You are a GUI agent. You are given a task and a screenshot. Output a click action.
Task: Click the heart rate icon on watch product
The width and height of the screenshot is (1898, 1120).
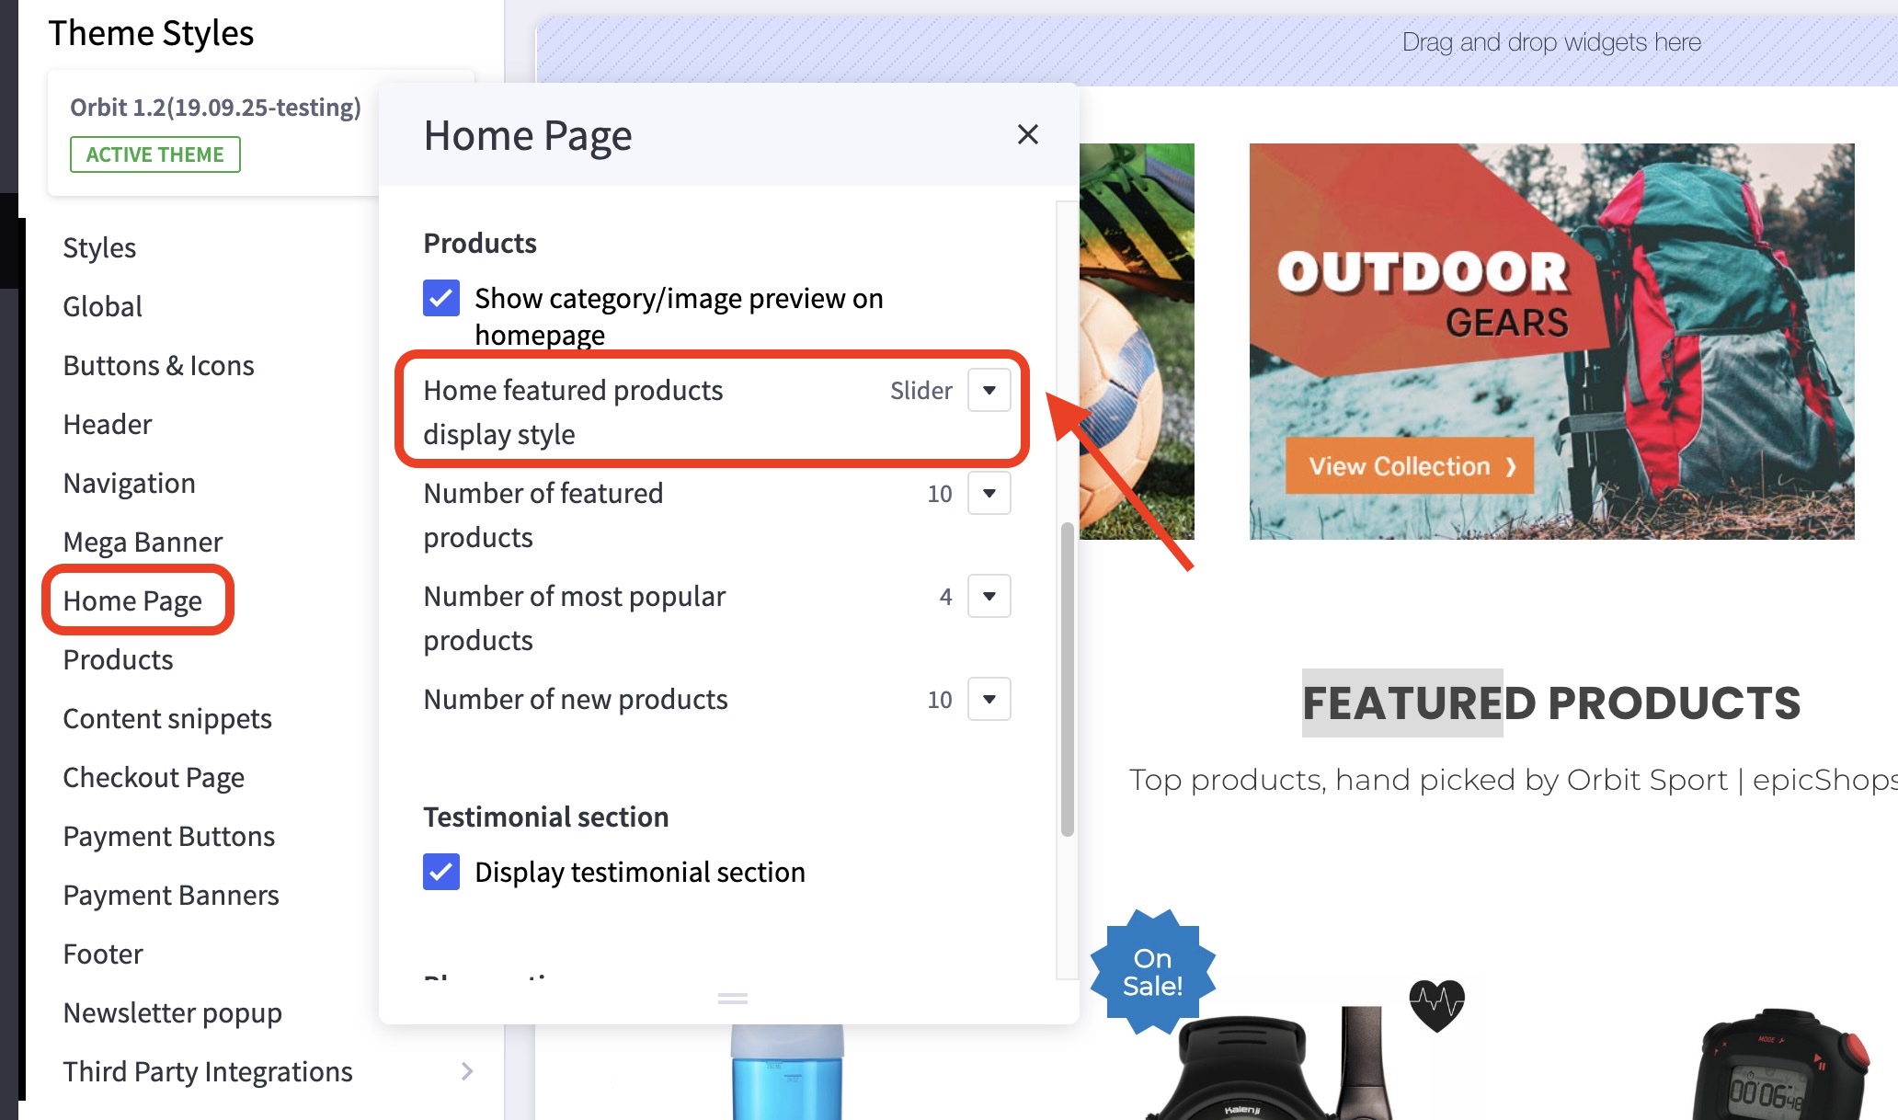click(1436, 1003)
